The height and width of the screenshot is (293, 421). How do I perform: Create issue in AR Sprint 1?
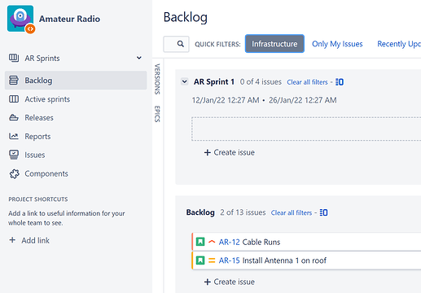pyautogui.click(x=230, y=152)
